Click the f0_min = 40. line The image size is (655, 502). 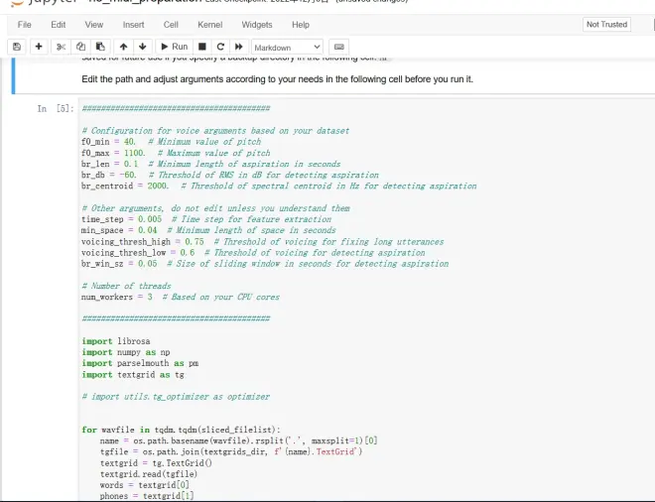tap(172, 142)
